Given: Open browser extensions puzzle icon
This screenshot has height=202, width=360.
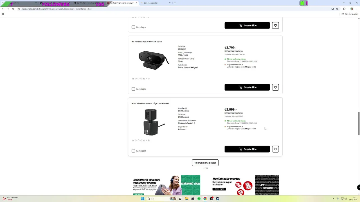Looking at the screenshot, I should coord(344,9).
